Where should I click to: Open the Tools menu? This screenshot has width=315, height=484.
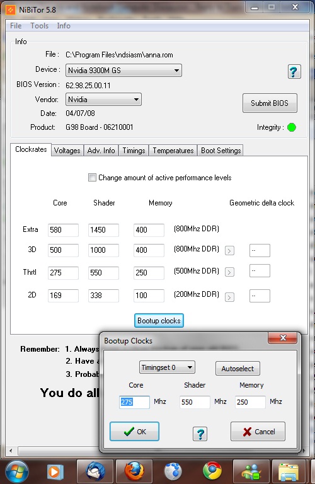tap(39, 26)
